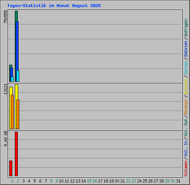The width and height of the screenshot is (190, 185).
Task: Click the 9.49 GB axis label
Action: (6, 139)
